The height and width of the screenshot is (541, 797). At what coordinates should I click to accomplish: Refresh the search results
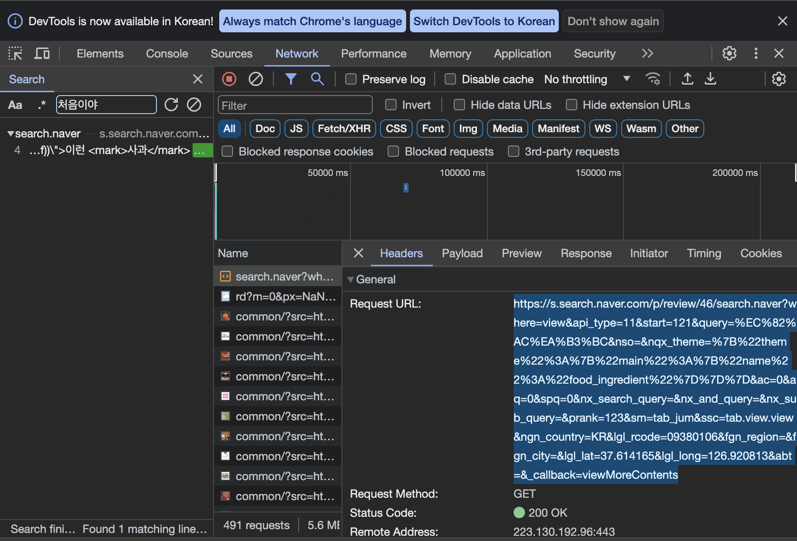[x=171, y=105]
